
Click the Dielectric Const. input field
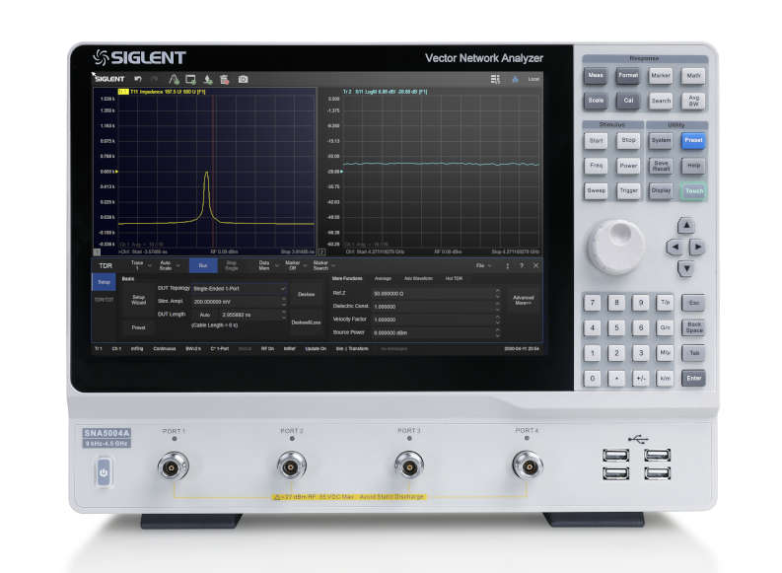(x=434, y=307)
